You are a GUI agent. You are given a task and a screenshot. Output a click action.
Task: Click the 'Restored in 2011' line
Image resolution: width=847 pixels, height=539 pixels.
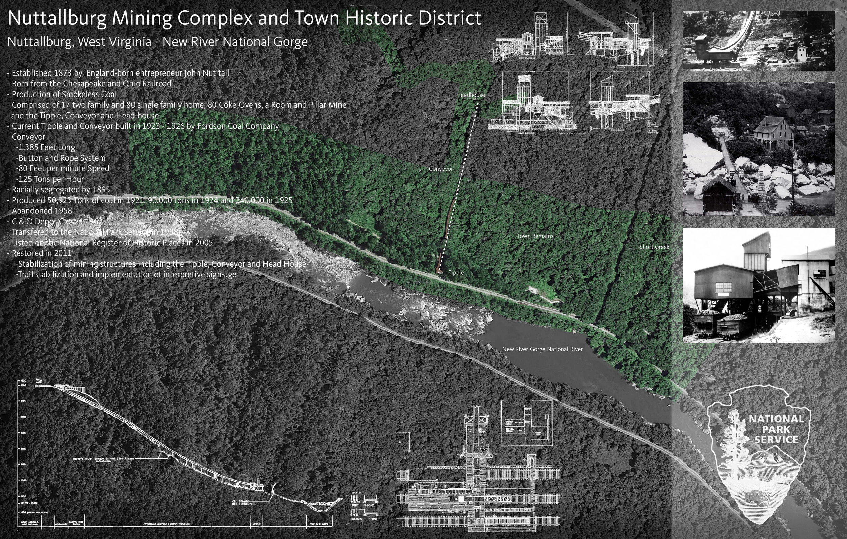(39, 253)
